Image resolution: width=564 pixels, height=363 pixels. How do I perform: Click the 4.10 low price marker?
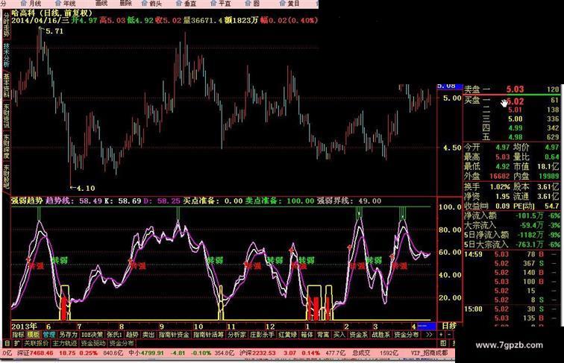[86, 188]
